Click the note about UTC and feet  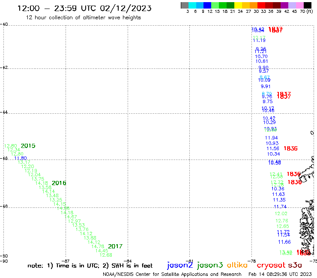pyautogui.click(x=90, y=266)
